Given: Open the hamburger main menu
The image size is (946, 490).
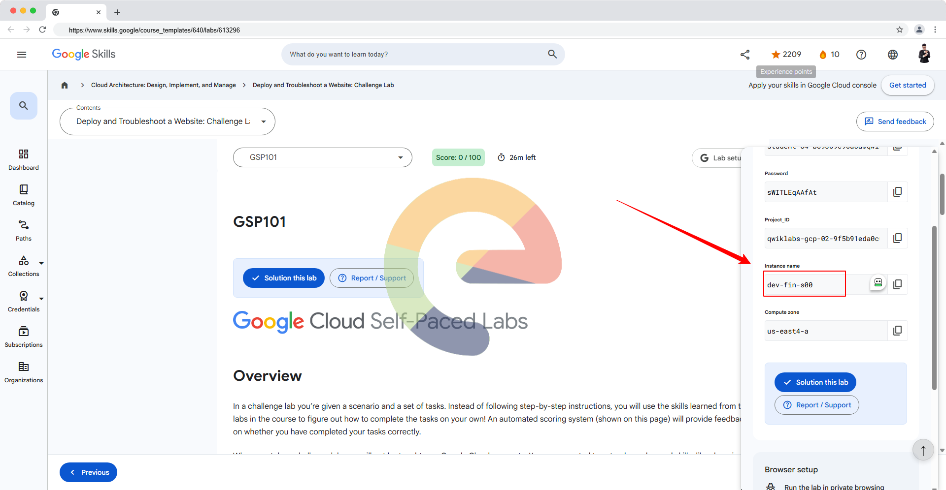Looking at the screenshot, I should 22,55.
